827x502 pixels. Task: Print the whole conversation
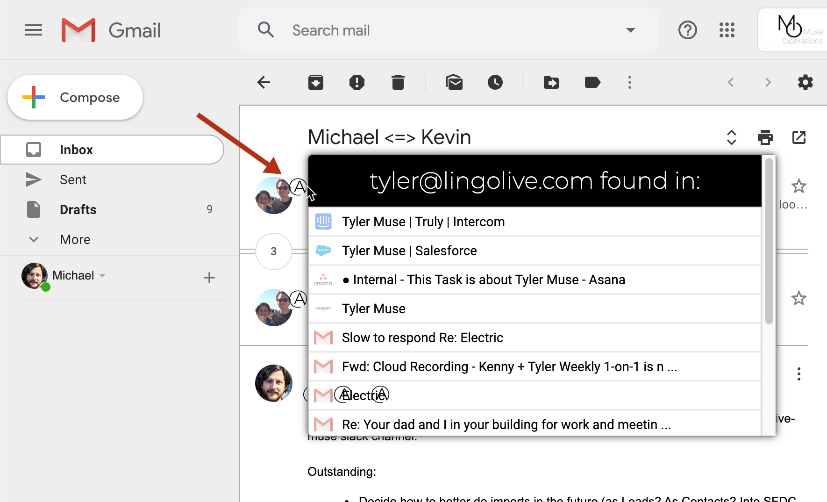tap(765, 137)
